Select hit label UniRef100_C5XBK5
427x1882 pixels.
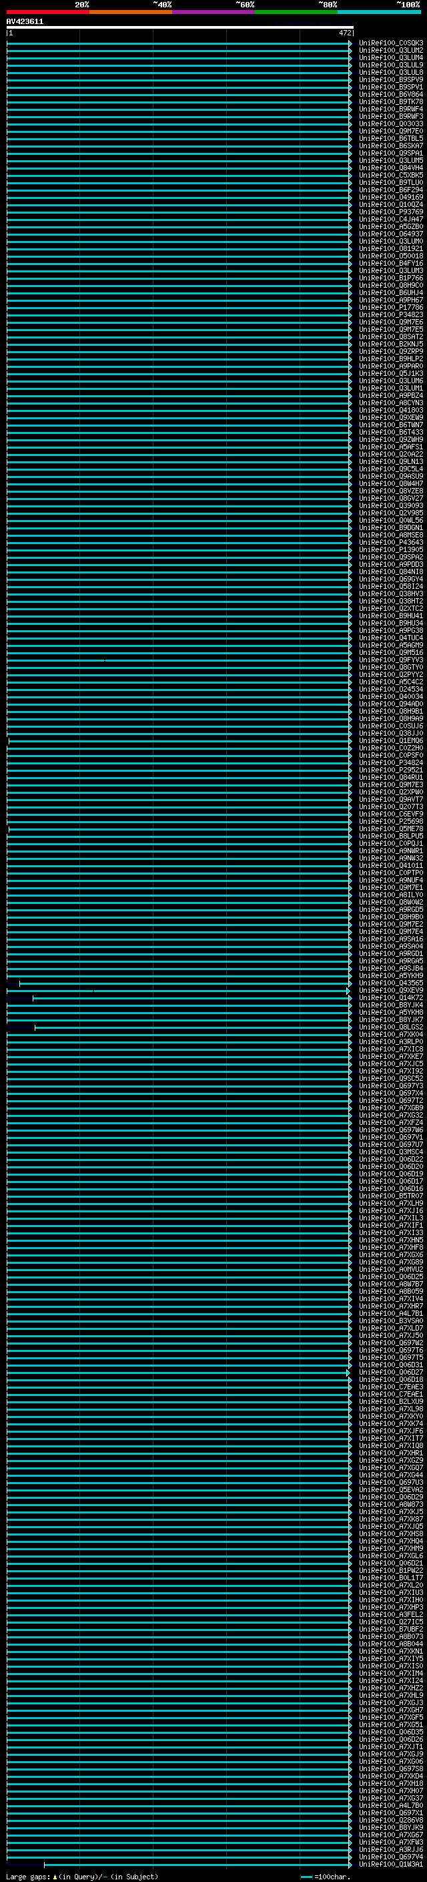click(x=391, y=175)
